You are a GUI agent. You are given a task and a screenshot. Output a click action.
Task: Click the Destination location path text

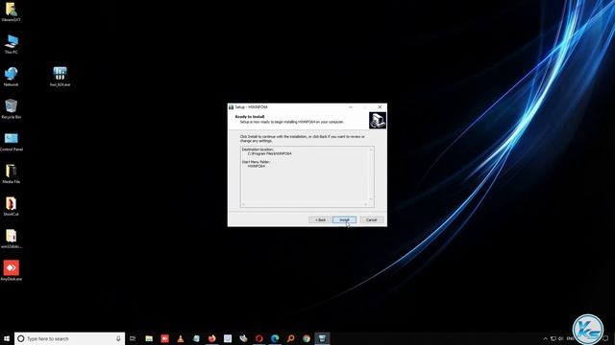[x=269, y=153]
